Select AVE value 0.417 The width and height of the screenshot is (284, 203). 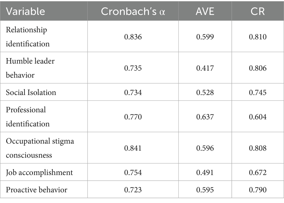pos(205,68)
